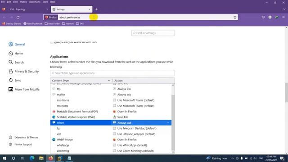The image size is (288, 162).
Task: Focus the Search file types or applications field
Action: tap(112, 73)
